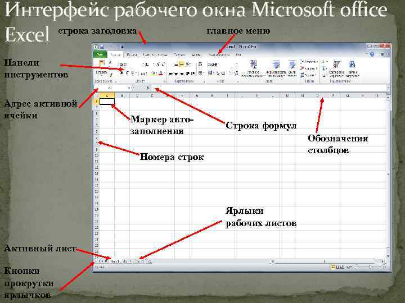Click the Zoom Out minus button
The height and width of the screenshot is (303, 405).
(x=357, y=267)
